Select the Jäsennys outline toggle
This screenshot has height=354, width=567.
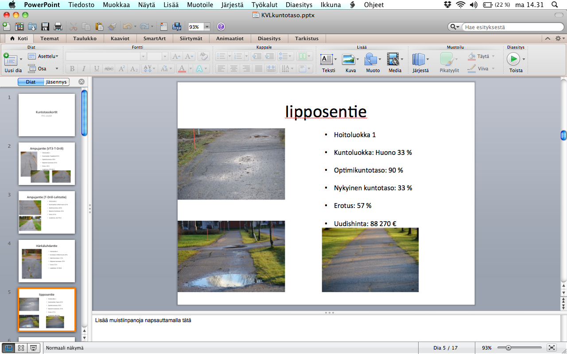56,82
